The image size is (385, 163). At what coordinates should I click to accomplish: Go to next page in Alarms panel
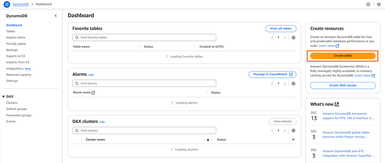tap(285, 84)
